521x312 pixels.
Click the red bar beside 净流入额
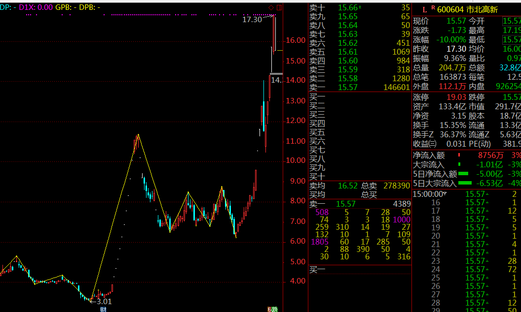[x=459, y=155]
